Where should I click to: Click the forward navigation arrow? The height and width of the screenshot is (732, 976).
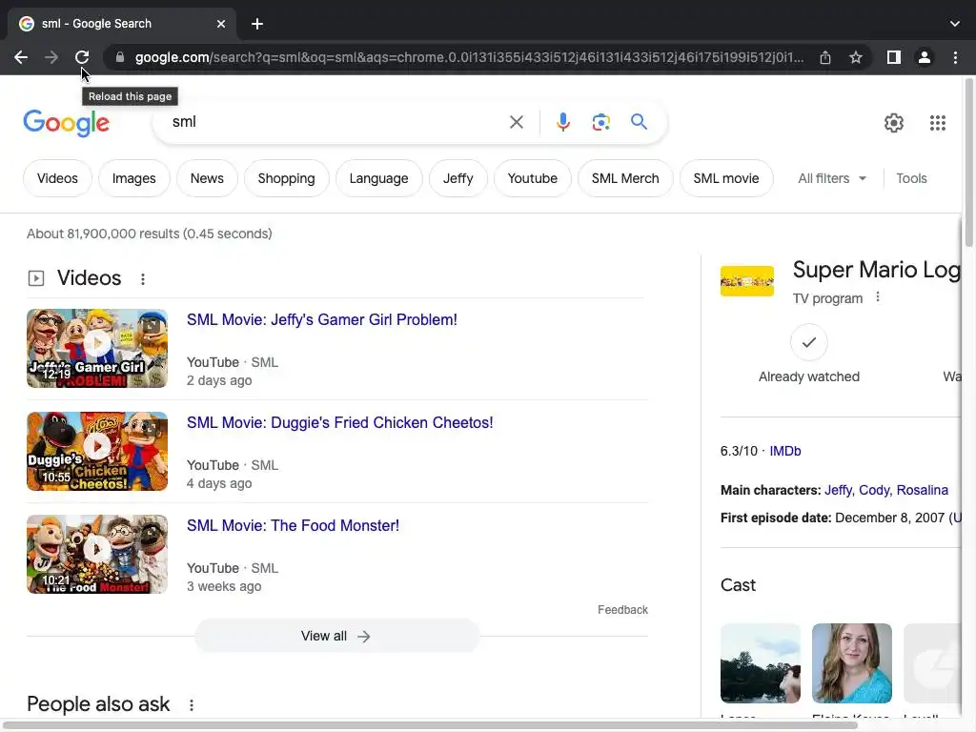pos(51,57)
